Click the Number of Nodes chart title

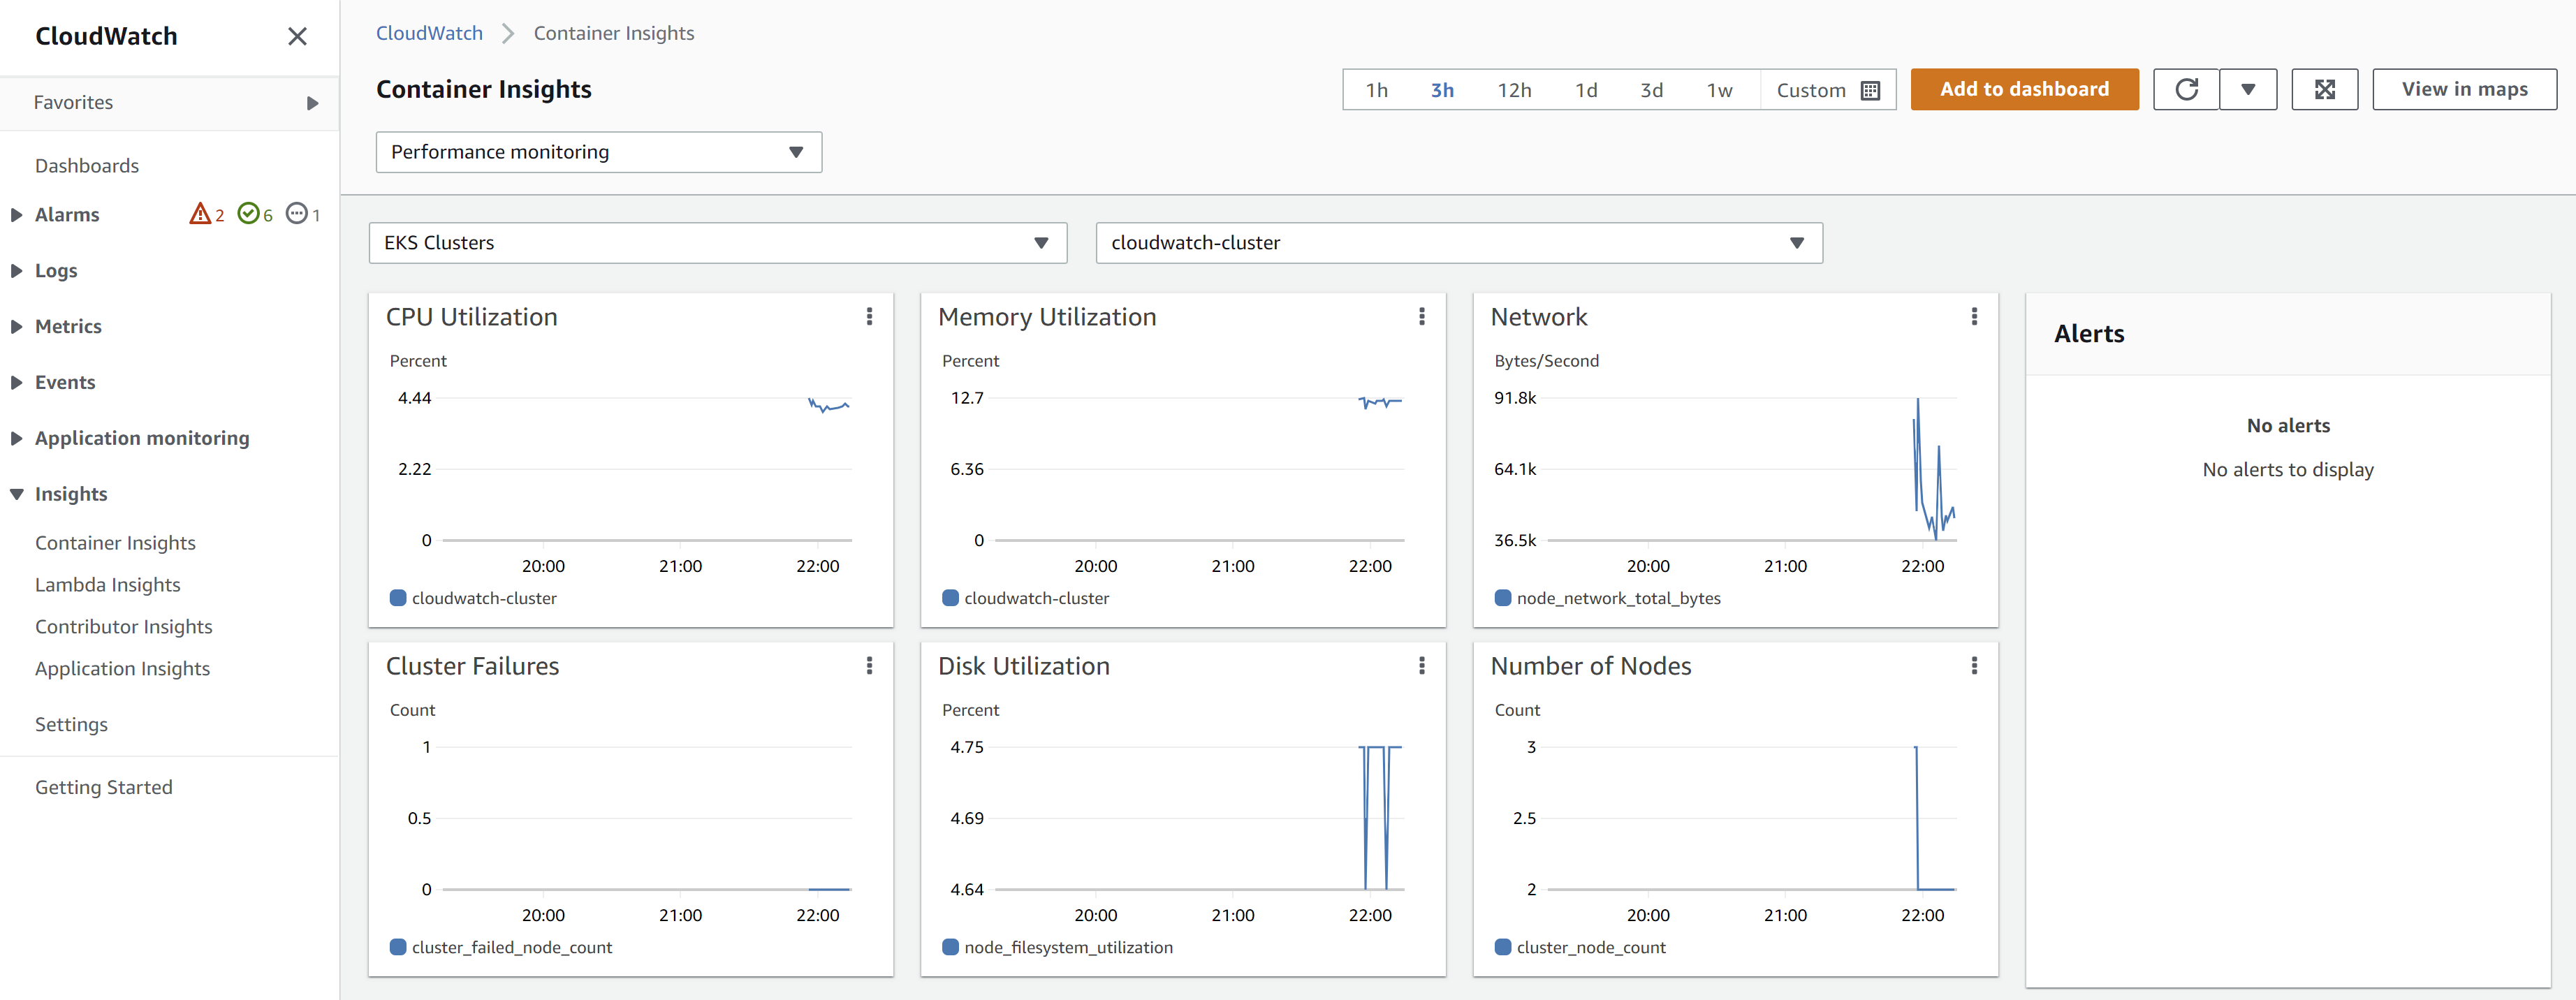1590,666
